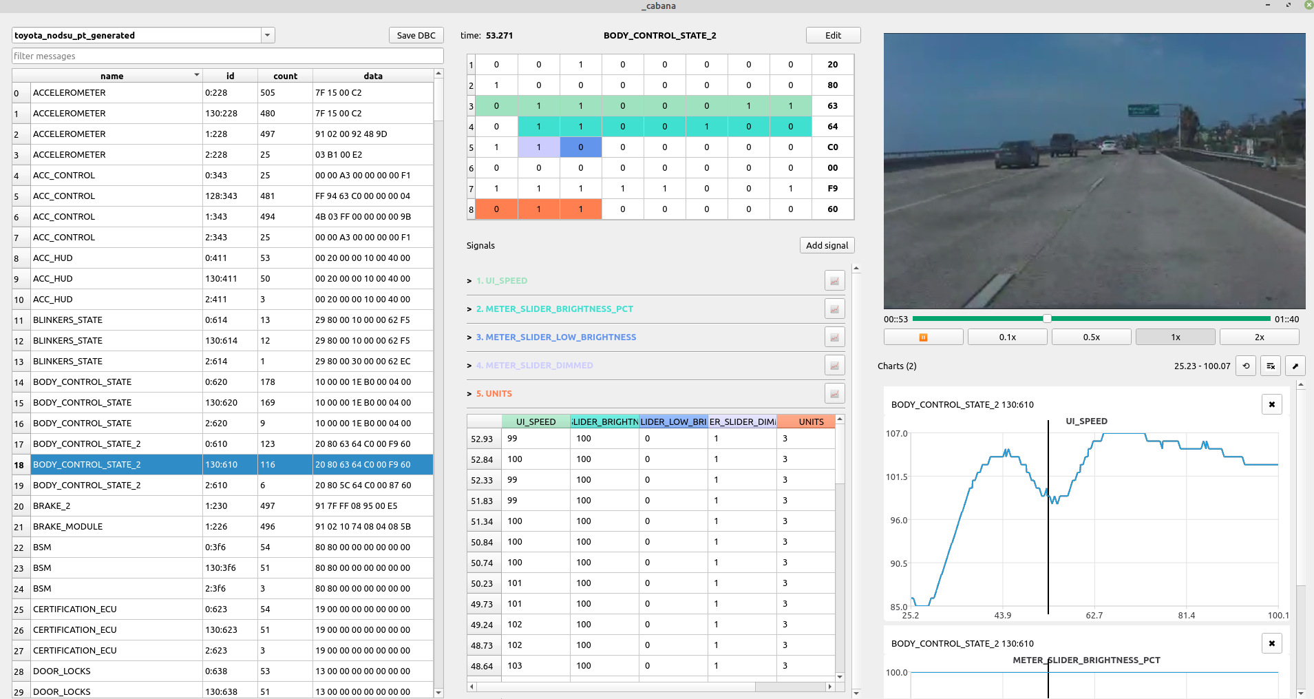Image resolution: width=1314 pixels, height=699 pixels.
Task: Expand the METER_SLIDER_DIMMED signal
Action: pos(468,365)
